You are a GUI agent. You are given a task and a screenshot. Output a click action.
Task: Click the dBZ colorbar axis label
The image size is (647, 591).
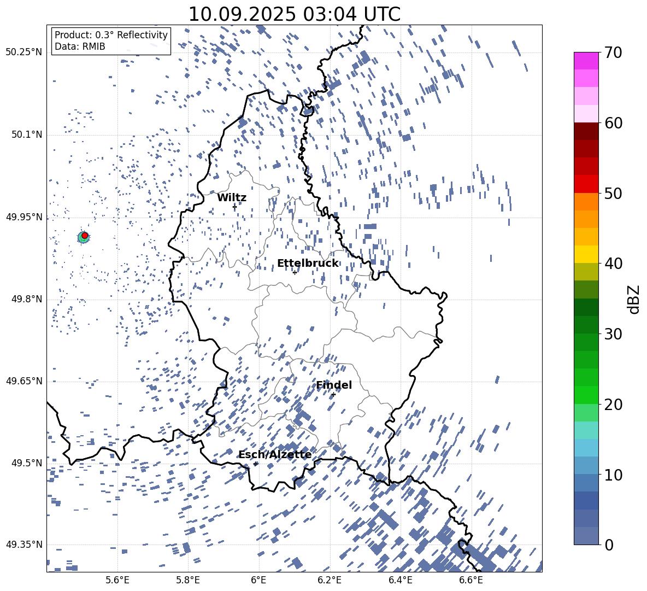(634, 299)
